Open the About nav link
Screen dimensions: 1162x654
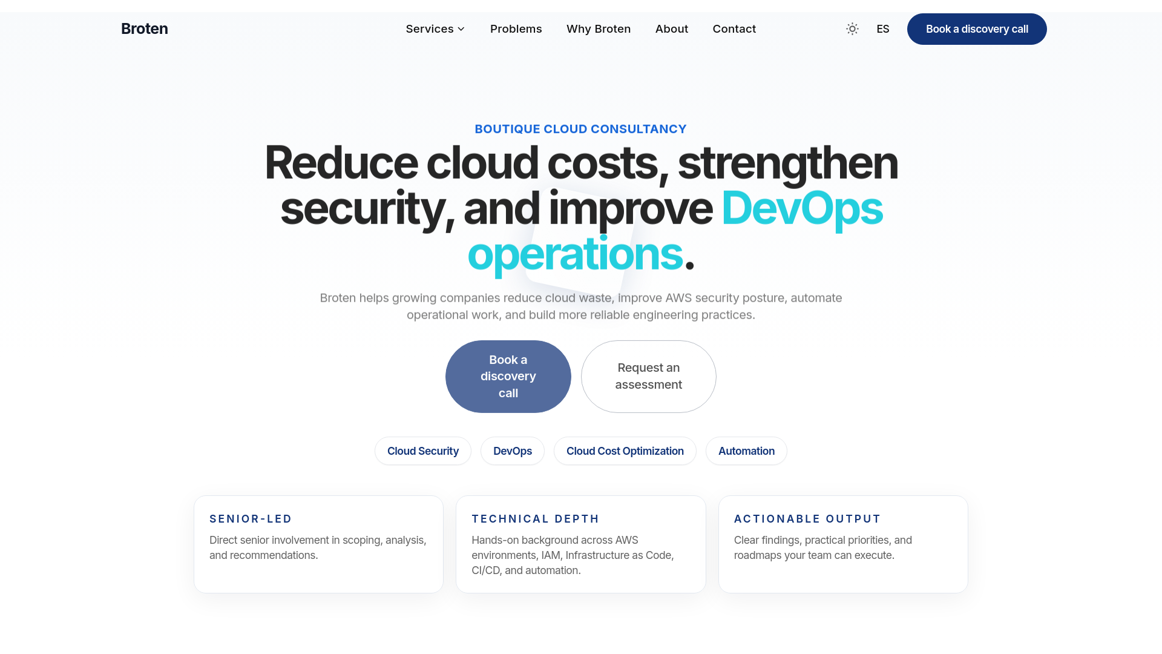[x=672, y=29]
